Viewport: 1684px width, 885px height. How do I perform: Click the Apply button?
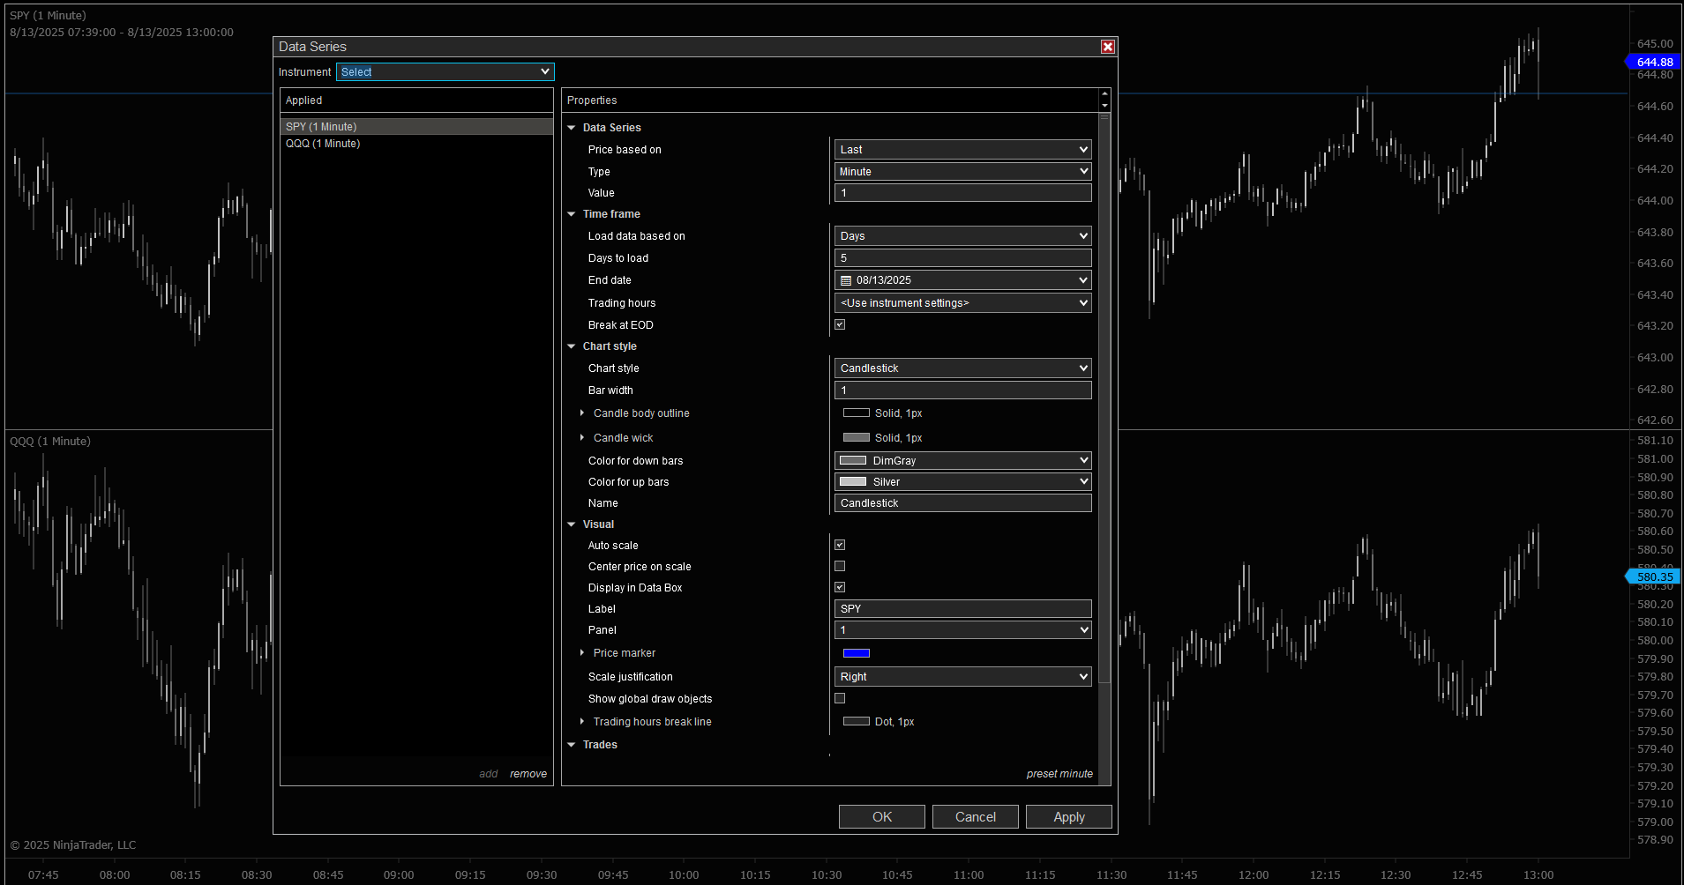pos(1068,817)
